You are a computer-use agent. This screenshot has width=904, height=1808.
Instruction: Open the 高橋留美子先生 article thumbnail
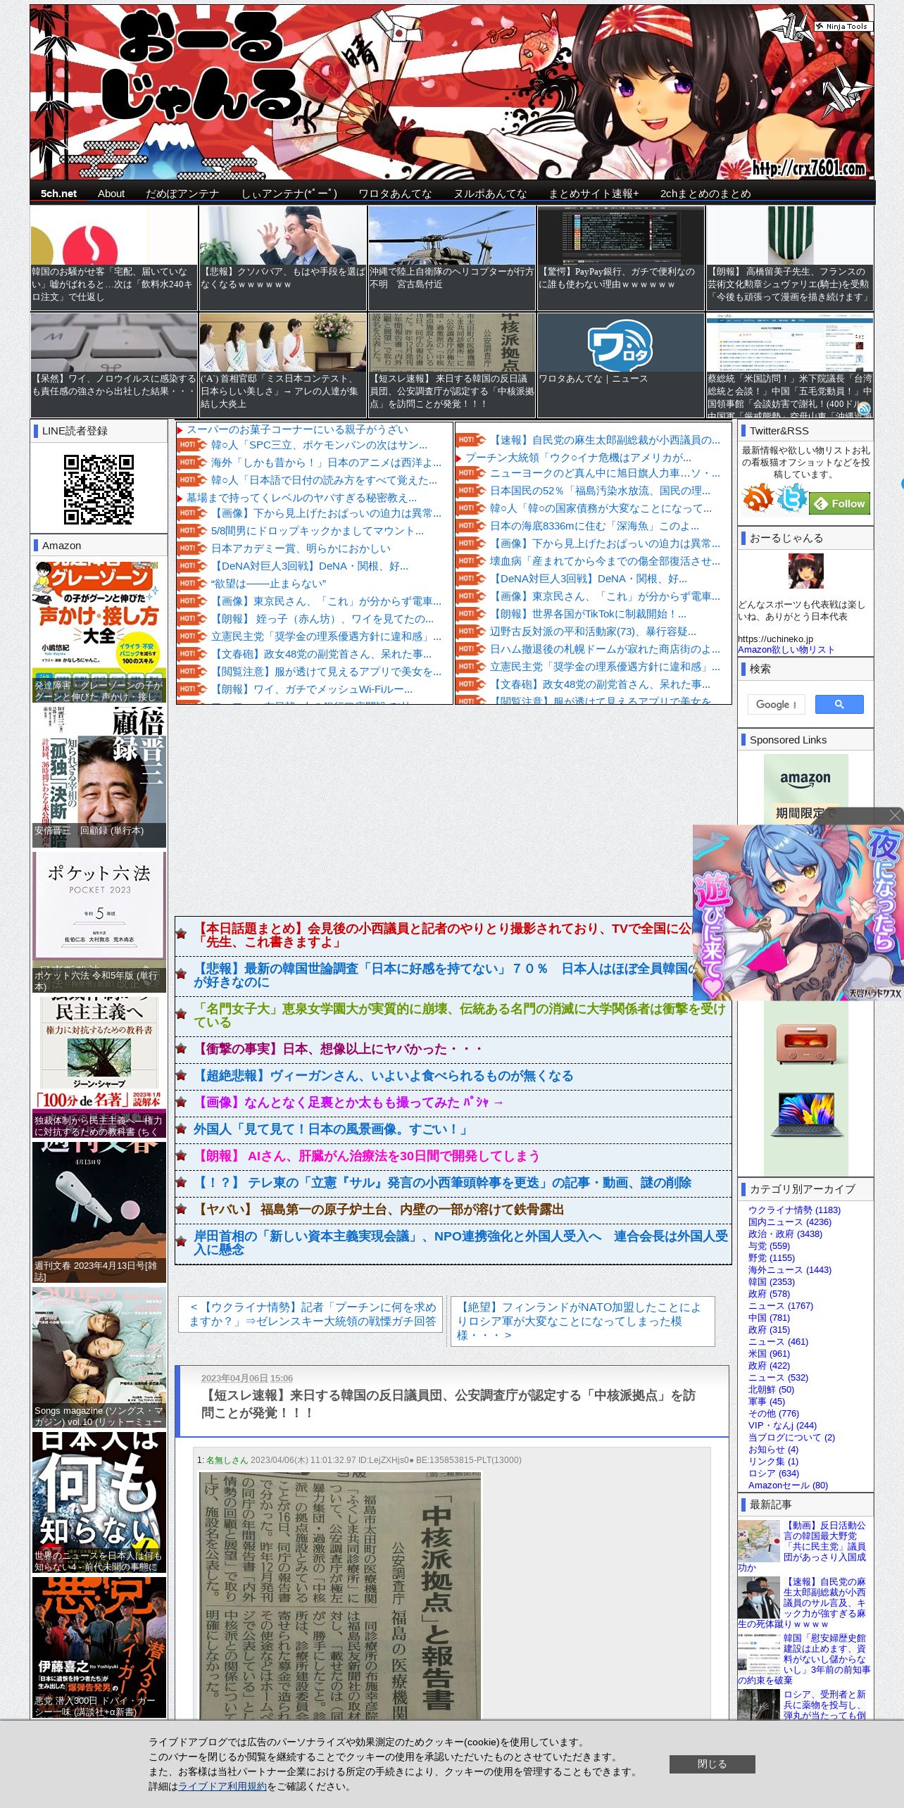[790, 258]
